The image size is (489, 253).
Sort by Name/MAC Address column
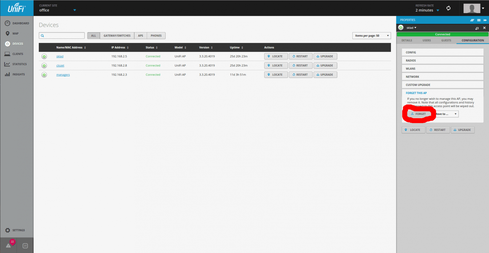71,47
